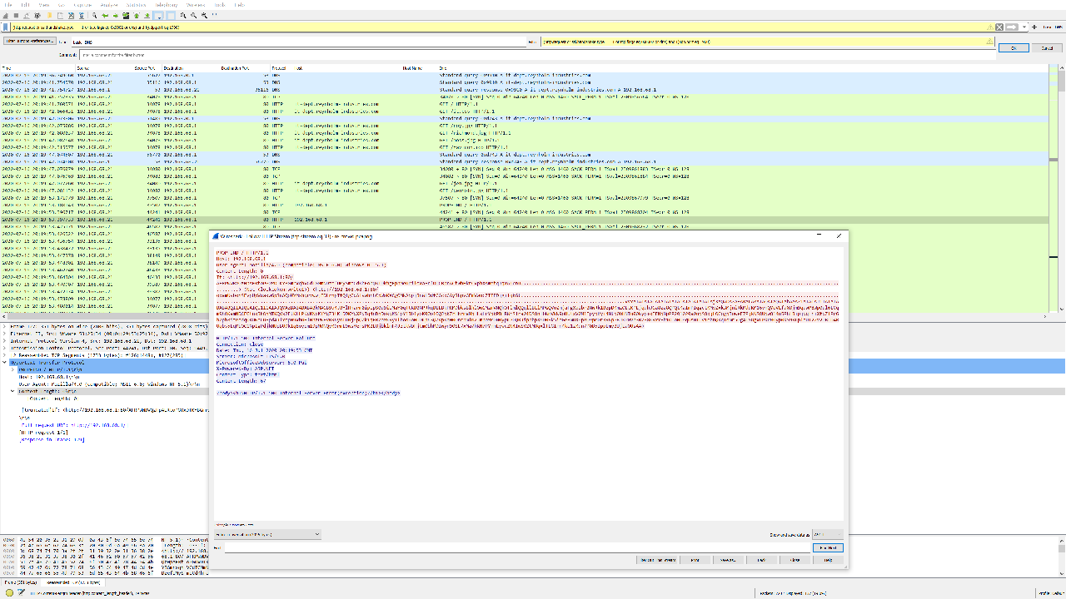Go back with the green left arrow

coord(105,15)
